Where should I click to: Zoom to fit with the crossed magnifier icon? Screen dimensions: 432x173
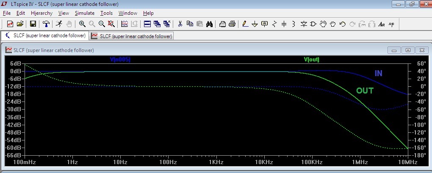pos(111,24)
